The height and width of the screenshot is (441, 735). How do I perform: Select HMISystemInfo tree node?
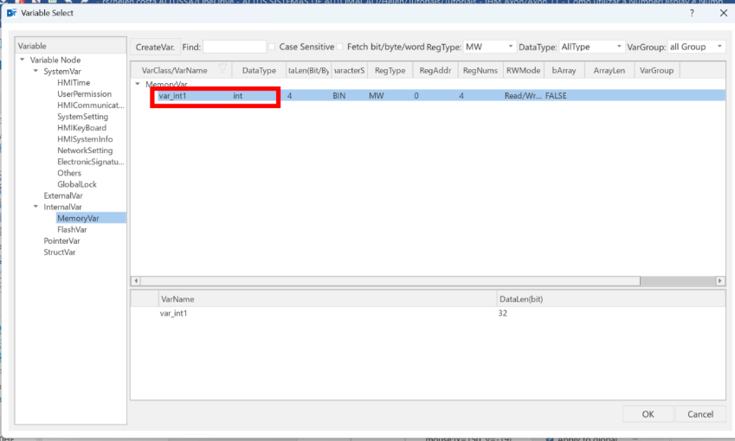pyautogui.click(x=85, y=138)
